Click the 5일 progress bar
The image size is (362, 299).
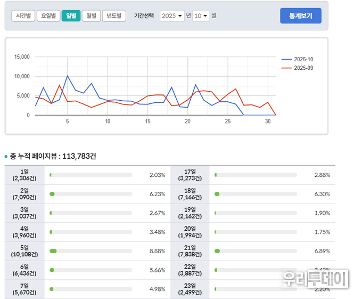coord(90,251)
